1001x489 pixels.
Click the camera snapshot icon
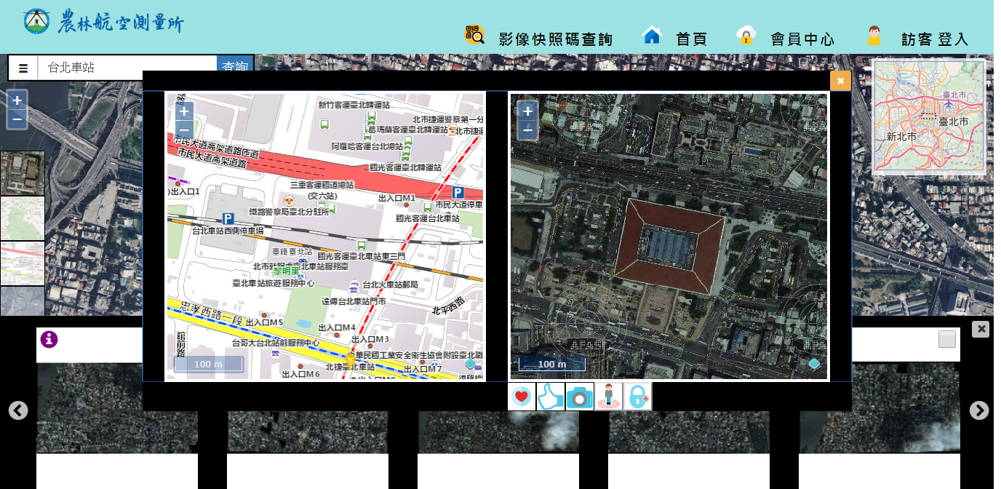[580, 397]
